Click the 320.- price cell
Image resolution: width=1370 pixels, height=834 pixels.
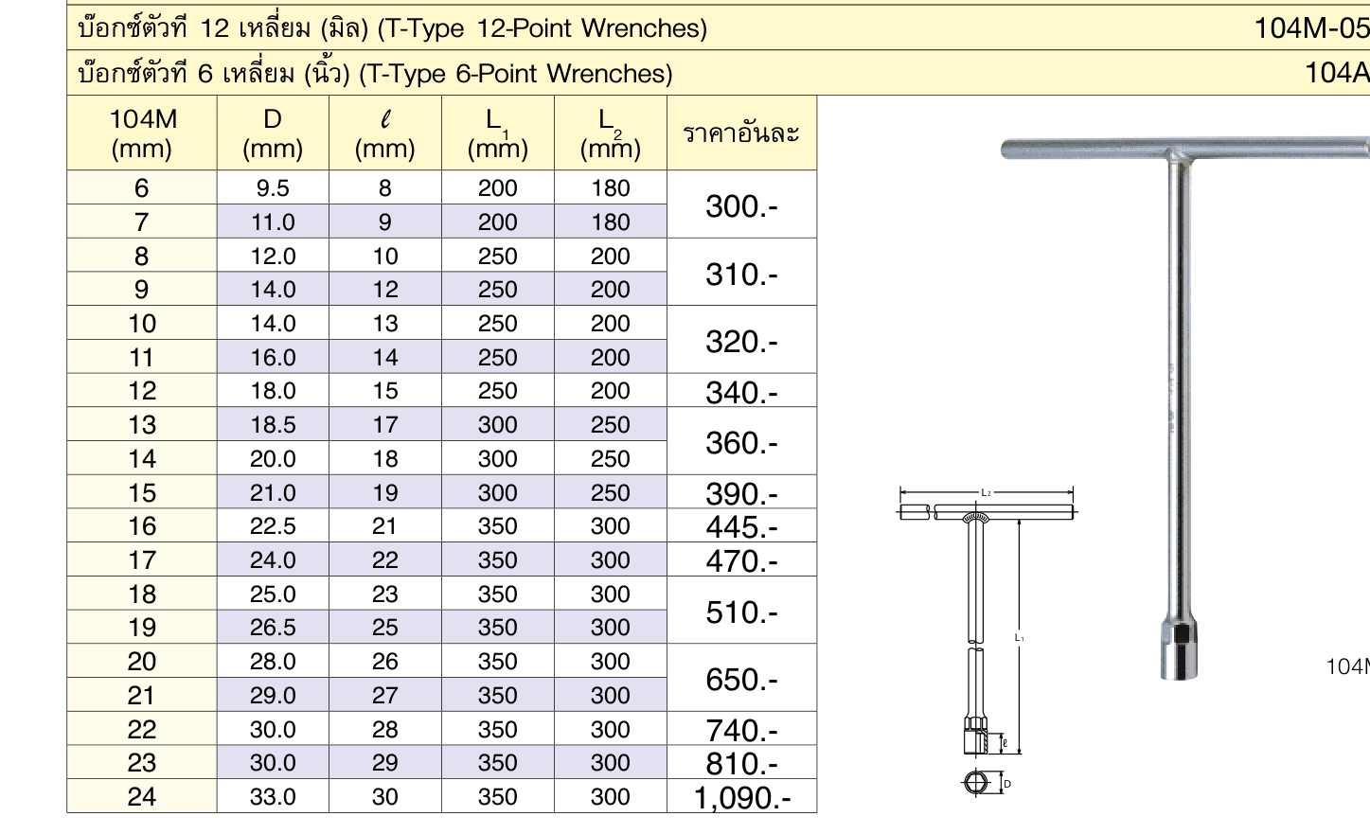[x=741, y=340]
